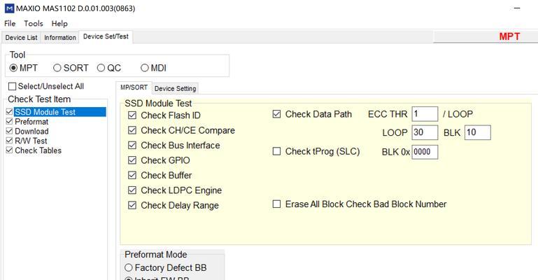Open the Help menu
The width and height of the screenshot is (538, 280).
(x=59, y=23)
